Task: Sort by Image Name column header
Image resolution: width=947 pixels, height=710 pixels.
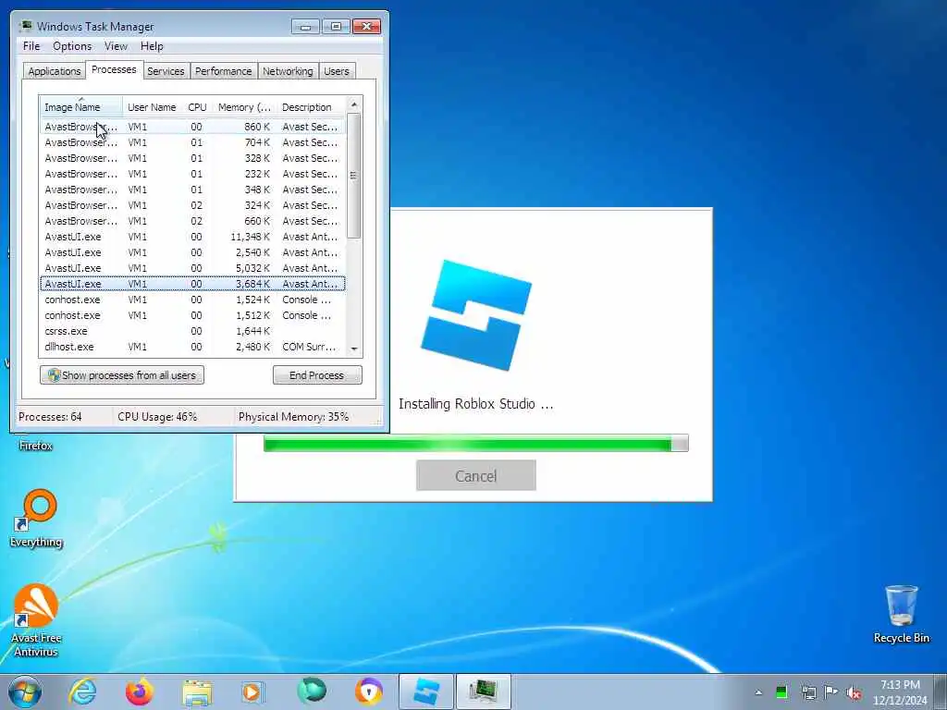Action: point(81,107)
